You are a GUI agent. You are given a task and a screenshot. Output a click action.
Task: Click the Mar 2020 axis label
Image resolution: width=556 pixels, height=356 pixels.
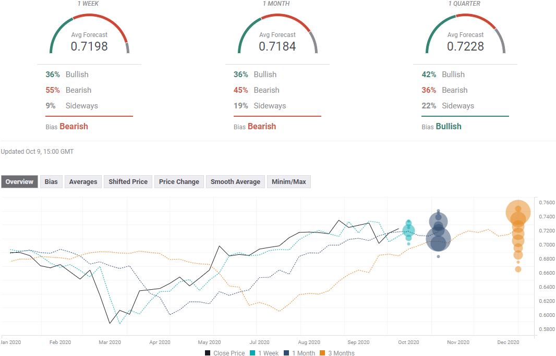(x=110, y=342)
